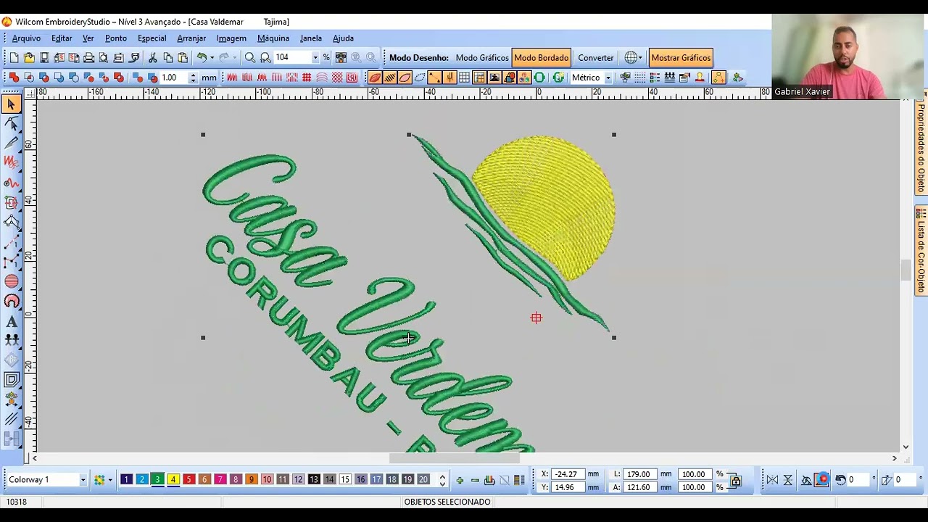This screenshot has height=522, width=928.
Task: Open the Máquina menu
Action: (x=273, y=38)
